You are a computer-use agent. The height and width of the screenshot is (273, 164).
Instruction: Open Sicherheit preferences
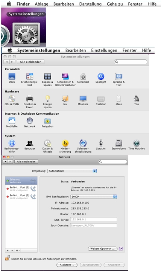(x=83, y=78)
